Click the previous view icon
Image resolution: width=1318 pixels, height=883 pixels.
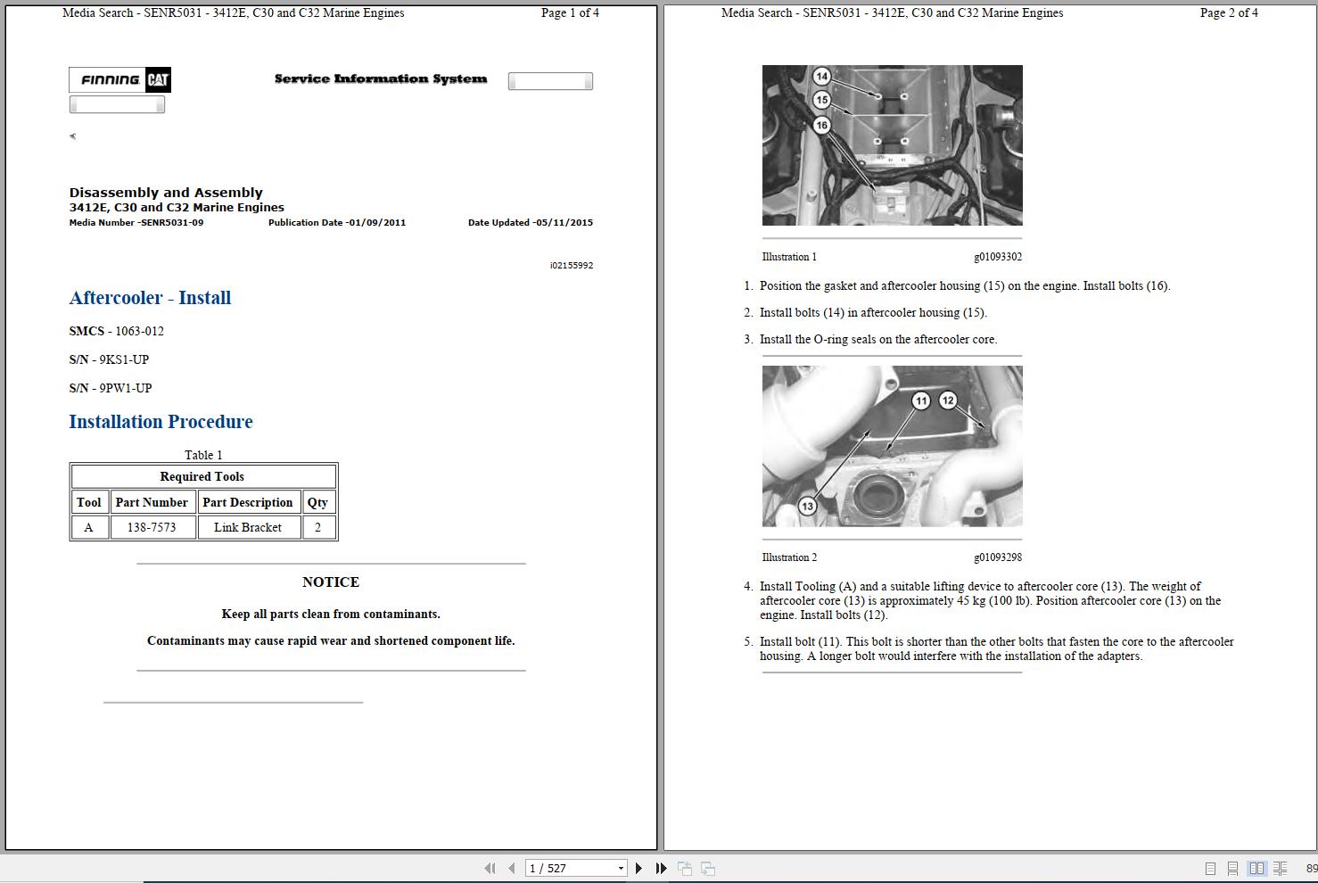click(x=684, y=868)
